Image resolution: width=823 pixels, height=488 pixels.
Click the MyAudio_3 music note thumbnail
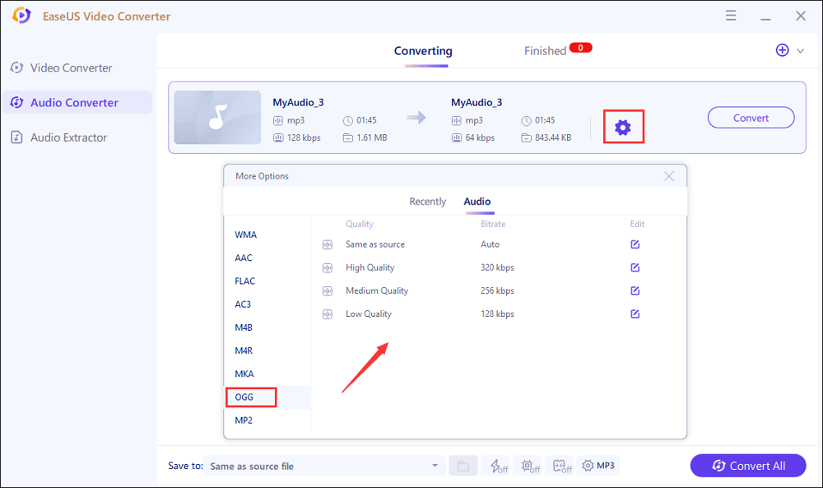point(217,118)
